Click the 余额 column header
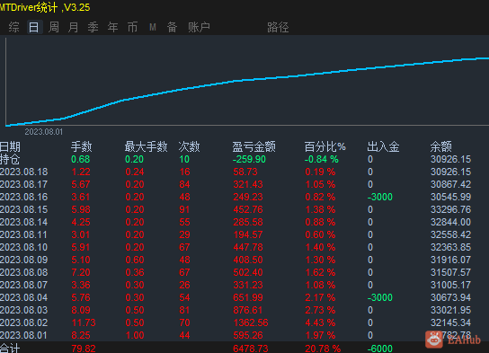Viewport: 489px width, 353px height. pos(441,146)
